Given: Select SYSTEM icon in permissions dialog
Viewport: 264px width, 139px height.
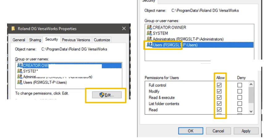Looking at the screenshot, I should [149, 33].
